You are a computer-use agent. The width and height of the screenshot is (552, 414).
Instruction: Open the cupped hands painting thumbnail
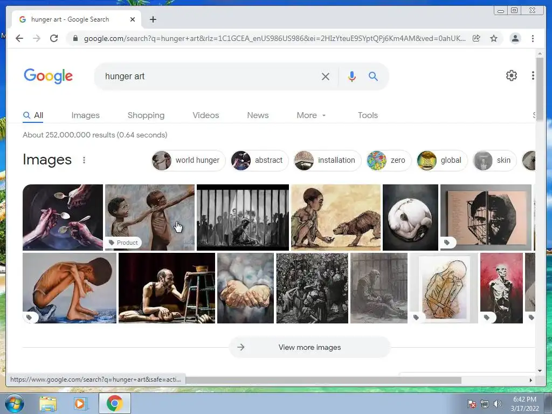point(245,288)
